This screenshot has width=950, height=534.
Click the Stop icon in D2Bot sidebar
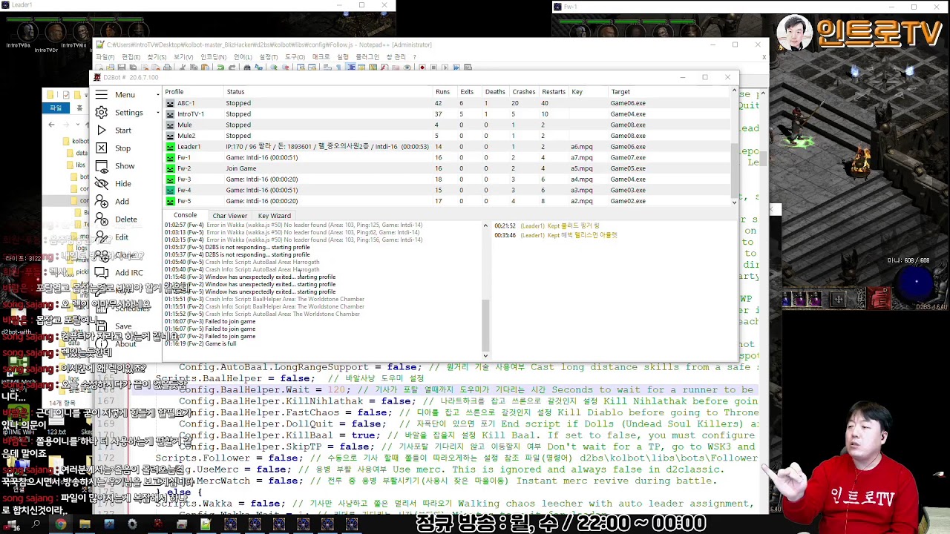(x=101, y=148)
